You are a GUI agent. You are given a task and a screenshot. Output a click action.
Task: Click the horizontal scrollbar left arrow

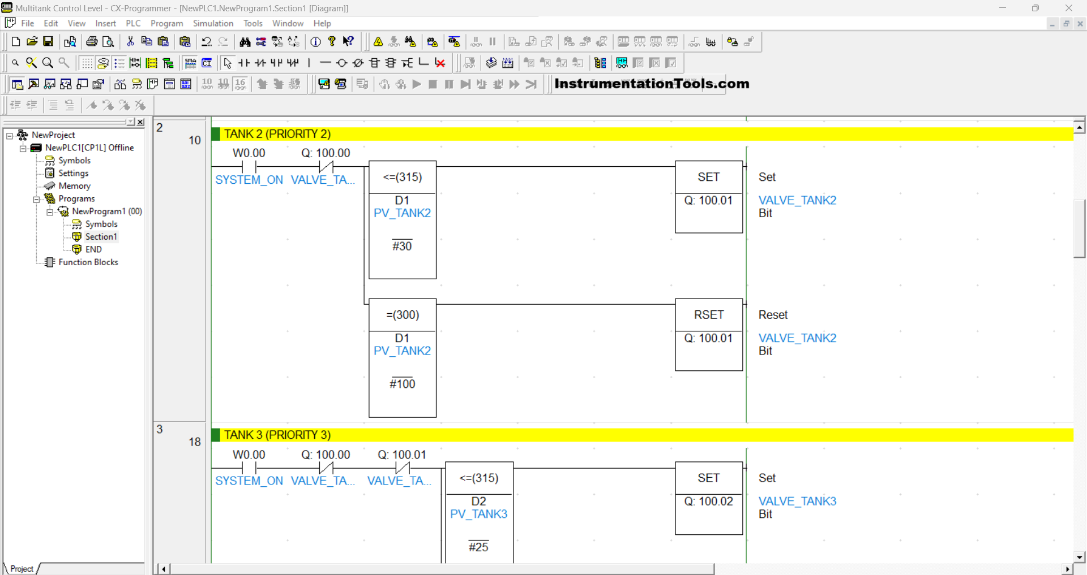coord(164,569)
